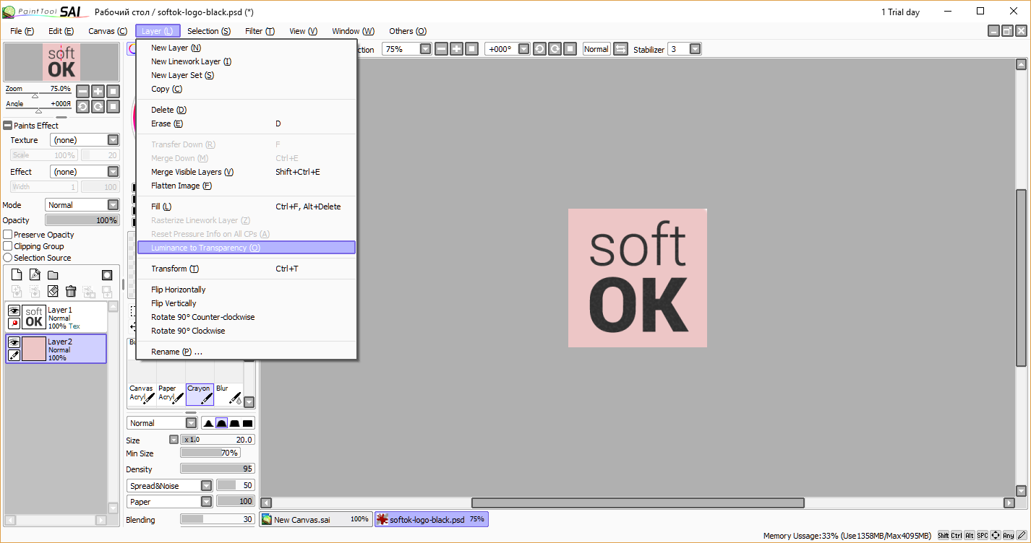The image size is (1031, 543).
Task: Choose Luminance to Transparency from Layer menu
Action: click(247, 248)
